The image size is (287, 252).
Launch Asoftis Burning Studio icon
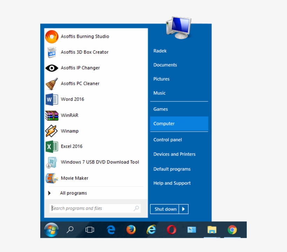pyautogui.click(x=52, y=36)
